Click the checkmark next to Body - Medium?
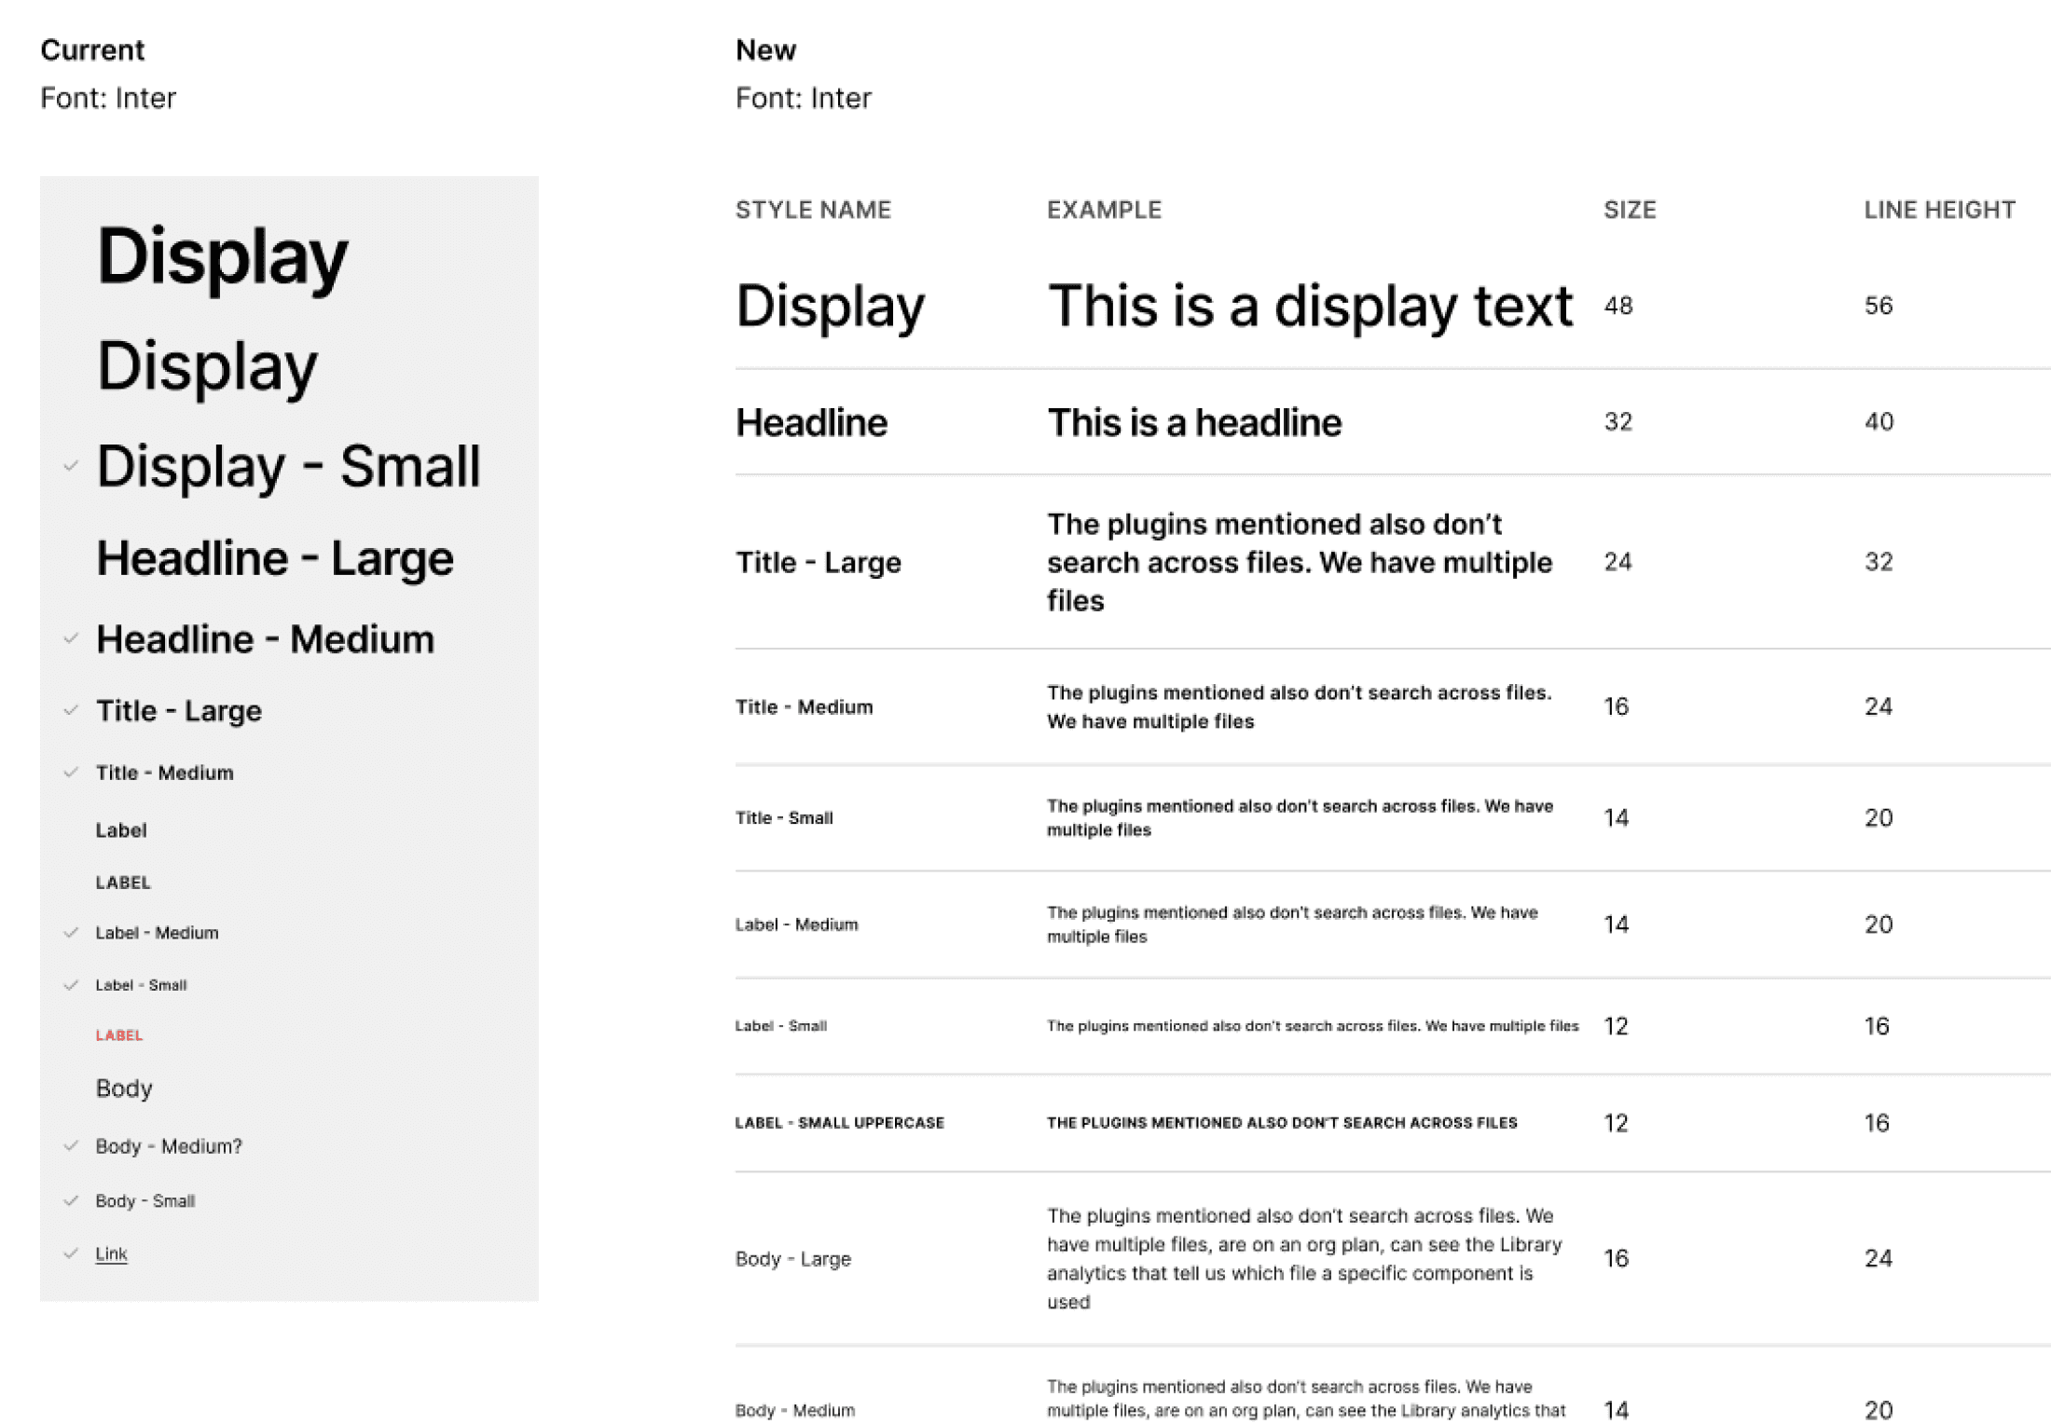The width and height of the screenshot is (2051, 1424). pyautogui.click(x=71, y=1145)
